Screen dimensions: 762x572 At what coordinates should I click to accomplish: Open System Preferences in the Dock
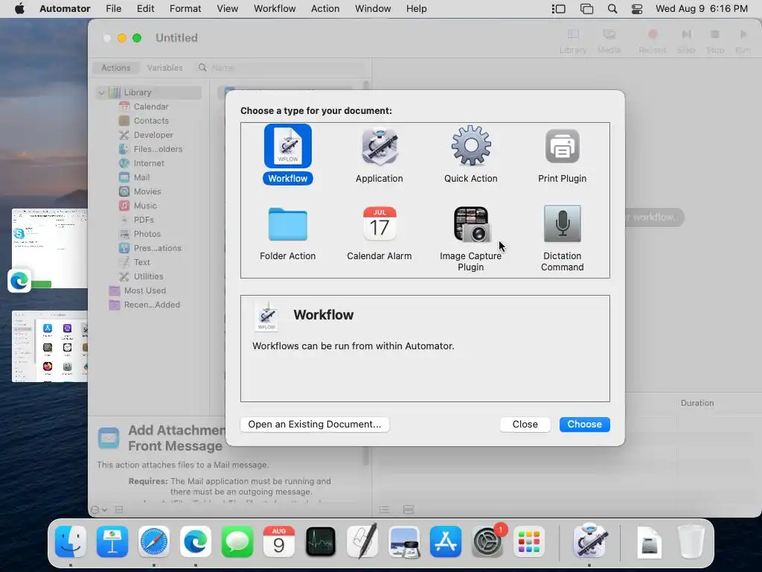487,542
